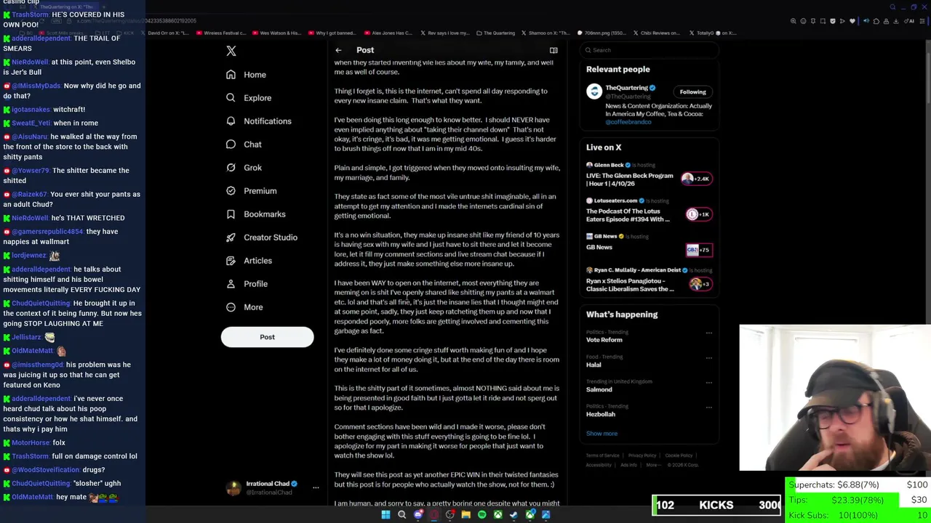Open the Terms of Service footer link
Image resolution: width=931 pixels, height=523 pixels.
[603, 455]
